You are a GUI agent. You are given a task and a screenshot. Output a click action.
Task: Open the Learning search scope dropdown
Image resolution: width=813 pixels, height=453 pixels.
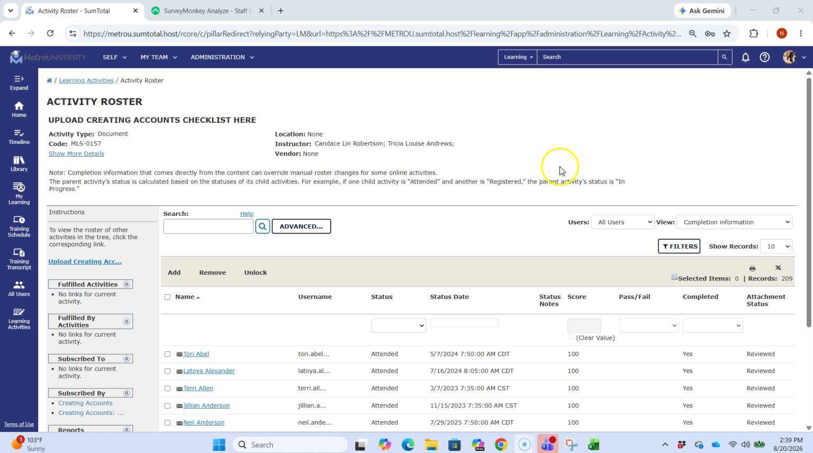click(x=518, y=57)
